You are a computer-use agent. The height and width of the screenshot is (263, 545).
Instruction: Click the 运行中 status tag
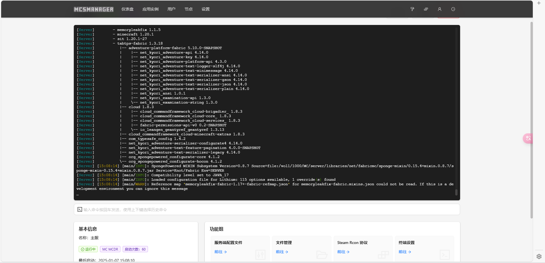(88, 249)
